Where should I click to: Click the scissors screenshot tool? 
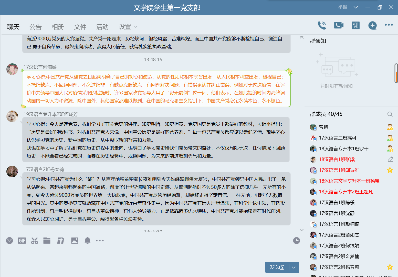click(x=34, y=241)
